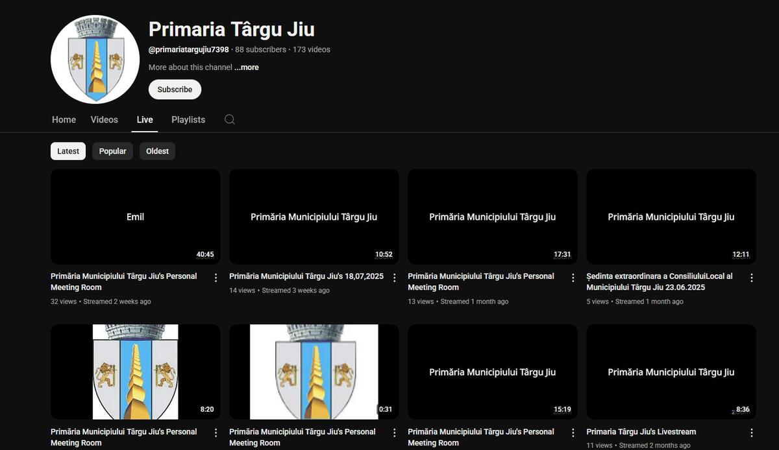
Task: Click the Primaria Târgu Jiu channel name heading
Action: pyautogui.click(x=232, y=29)
